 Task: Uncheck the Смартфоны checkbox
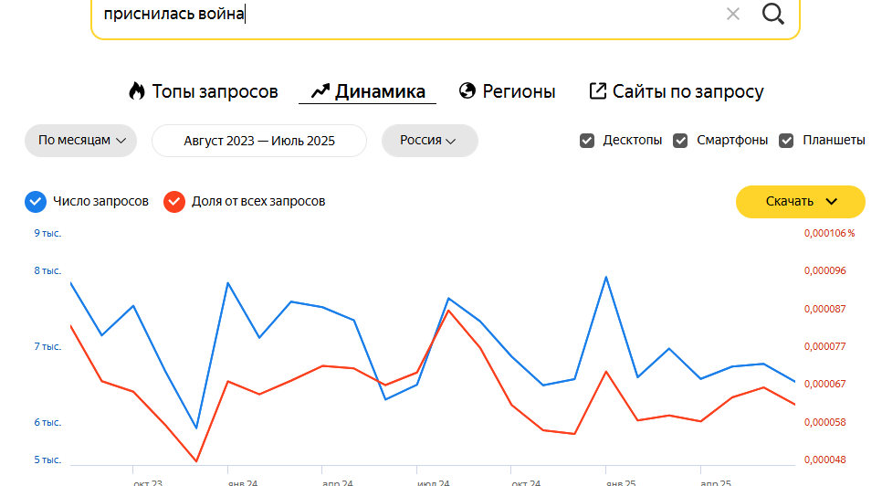click(x=680, y=141)
